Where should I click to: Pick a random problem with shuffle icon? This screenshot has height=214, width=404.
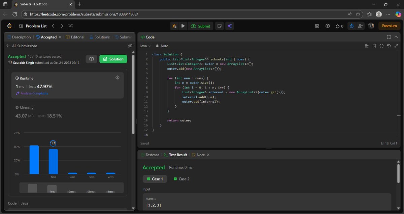click(70, 26)
